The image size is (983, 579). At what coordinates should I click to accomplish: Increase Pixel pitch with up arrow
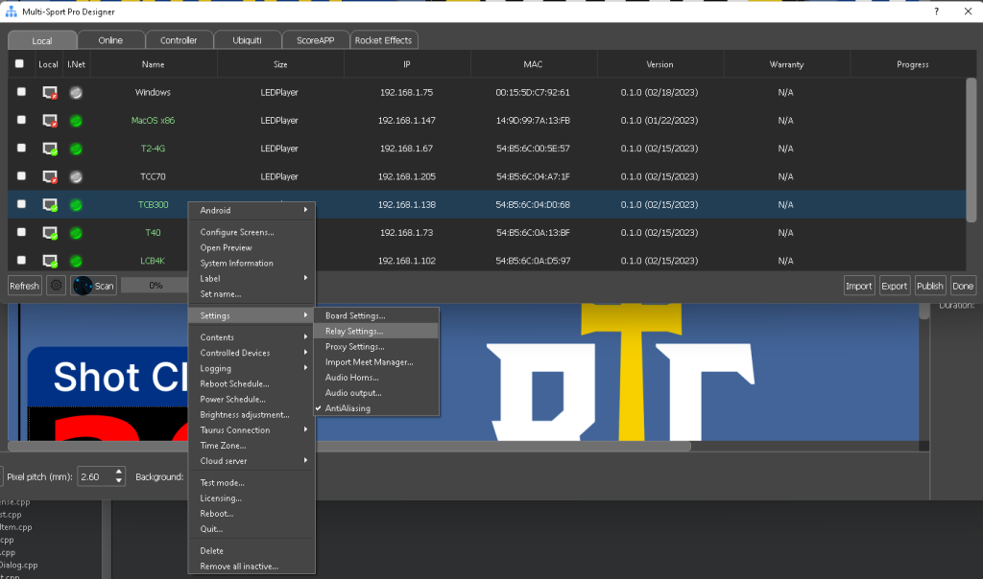tap(119, 472)
